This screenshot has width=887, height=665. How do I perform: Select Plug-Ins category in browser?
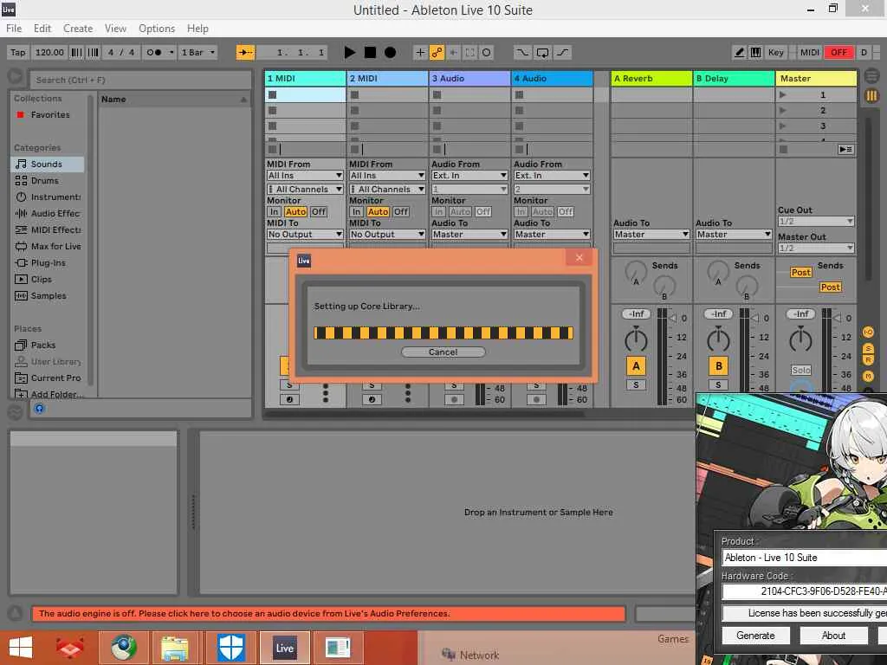click(x=48, y=262)
